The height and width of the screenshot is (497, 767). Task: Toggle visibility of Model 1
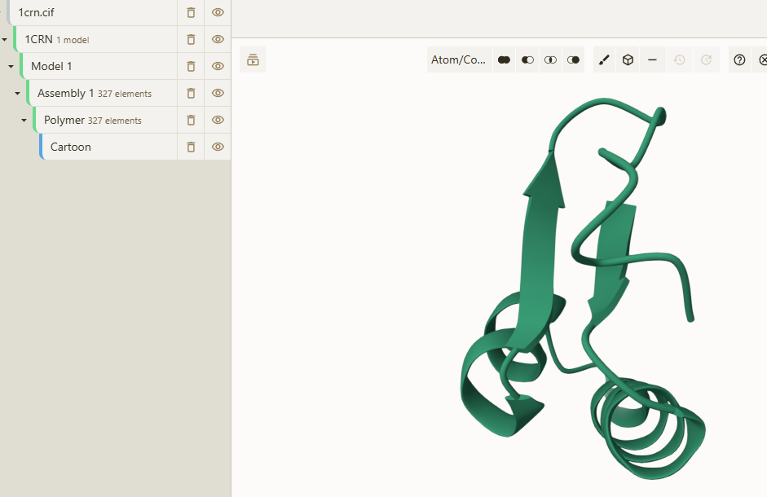pyautogui.click(x=218, y=66)
